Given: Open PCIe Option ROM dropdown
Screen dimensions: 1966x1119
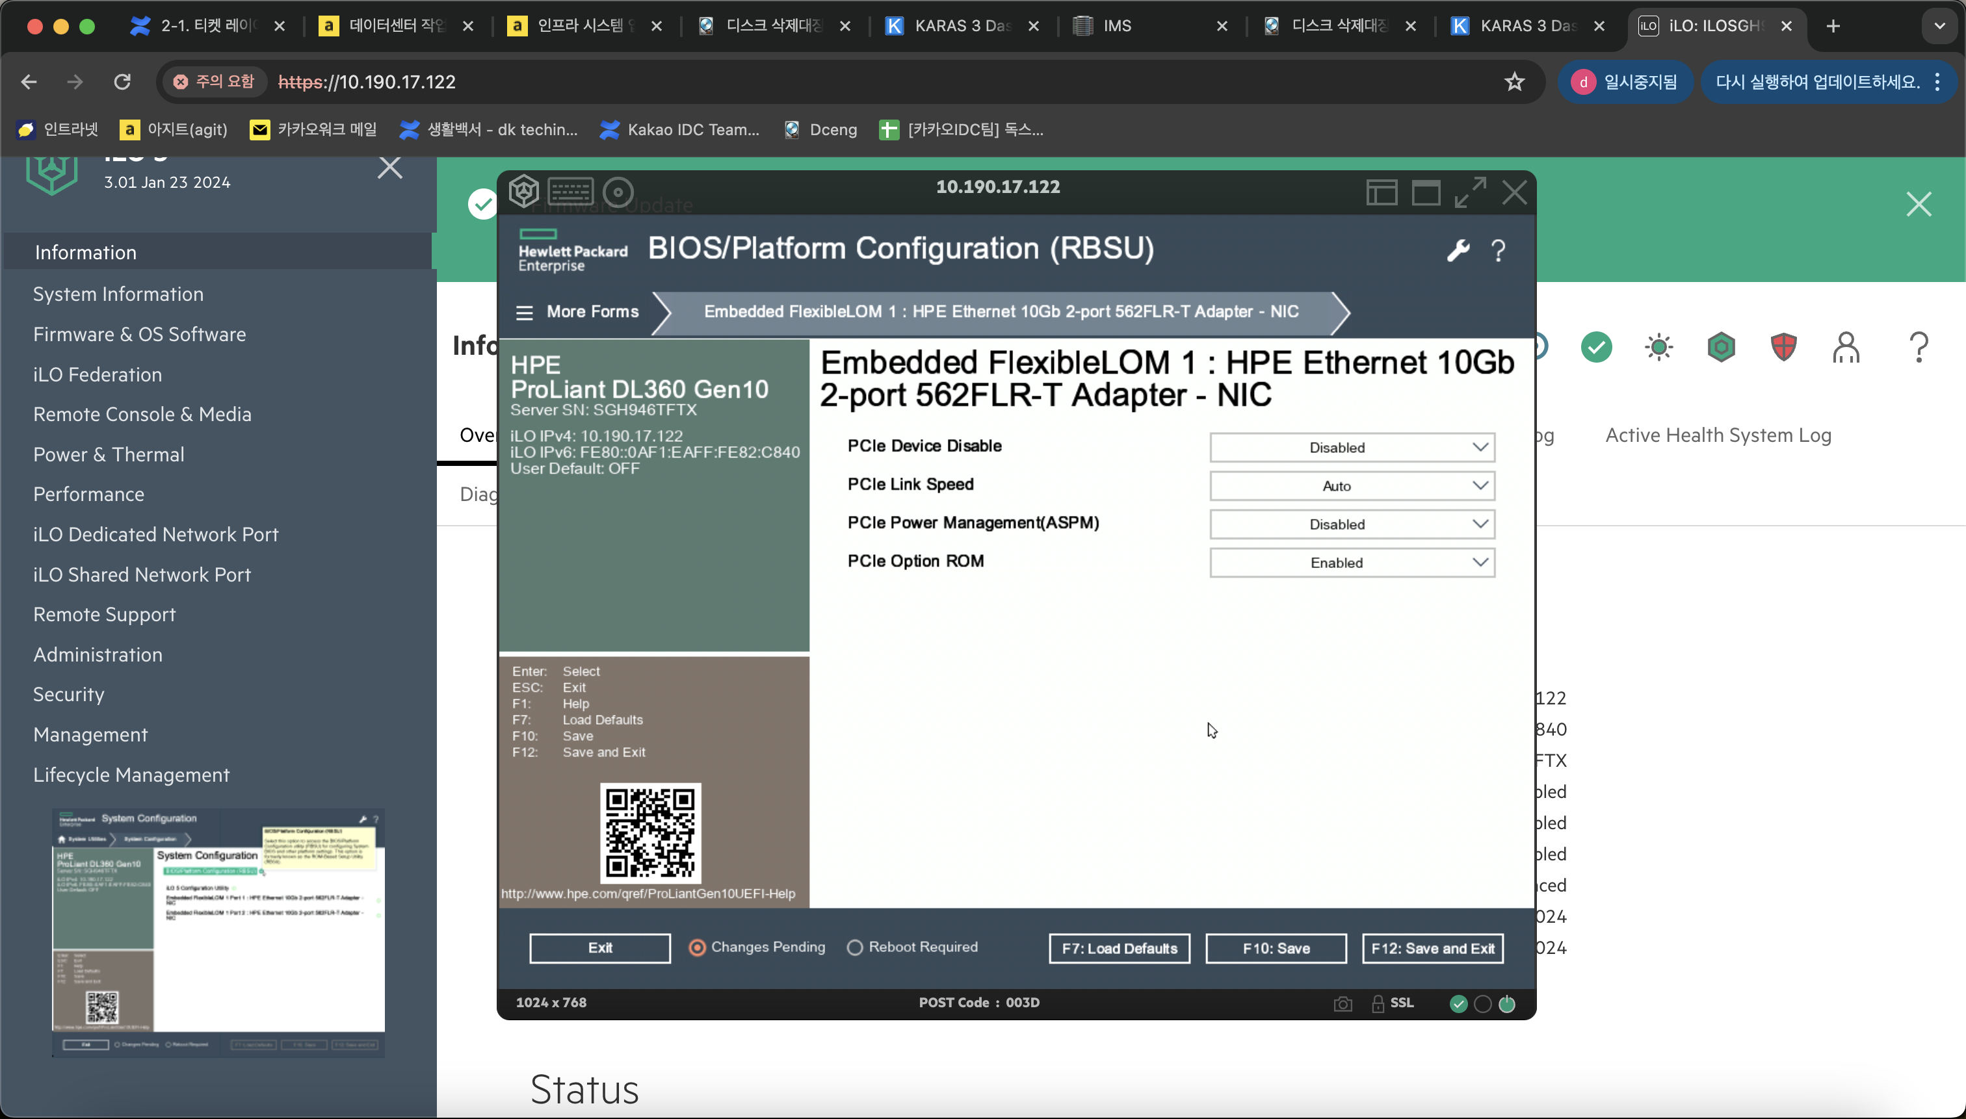Looking at the screenshot, I should pos(1352,563).
